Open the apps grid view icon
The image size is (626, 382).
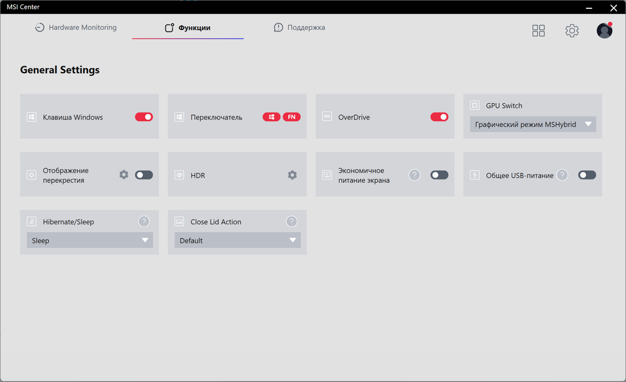(x=538, y=31)
